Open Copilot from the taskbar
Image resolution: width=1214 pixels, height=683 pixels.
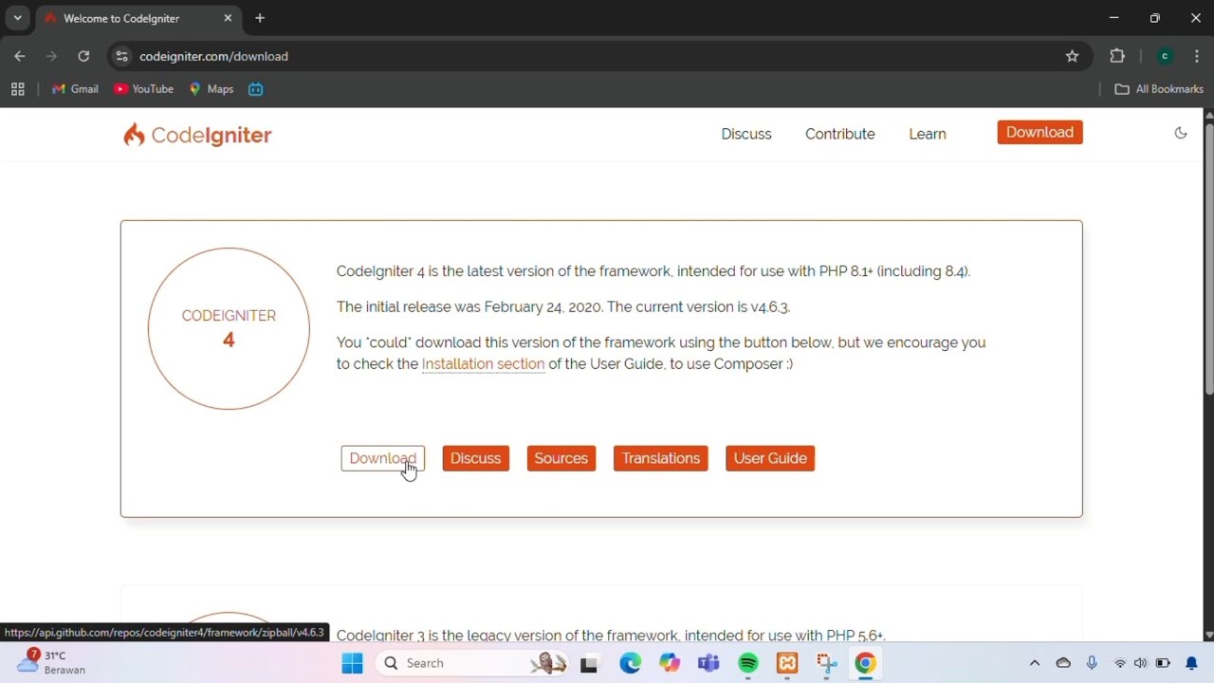point(670,663)
